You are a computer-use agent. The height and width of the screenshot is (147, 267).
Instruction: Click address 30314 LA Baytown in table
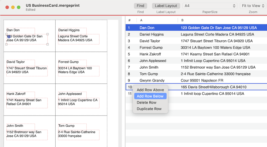click(215, 48)
